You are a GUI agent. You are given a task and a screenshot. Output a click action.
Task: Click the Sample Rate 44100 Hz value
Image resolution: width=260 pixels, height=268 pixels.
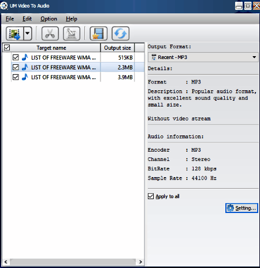tap(204, 178)
